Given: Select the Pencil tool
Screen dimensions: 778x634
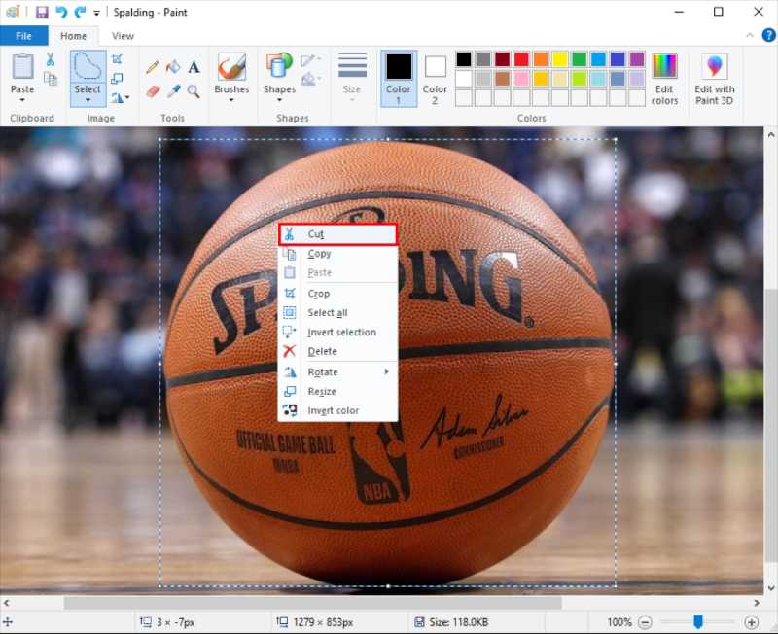Looking at the screenshot, I should point(153,66).
